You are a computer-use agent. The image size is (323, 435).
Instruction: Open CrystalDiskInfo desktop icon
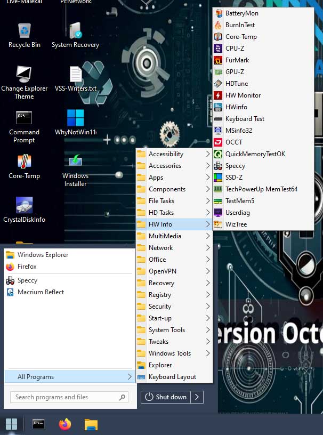coord(24,210)
